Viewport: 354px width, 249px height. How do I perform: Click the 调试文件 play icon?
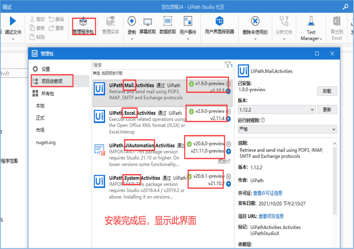point(13,21)
